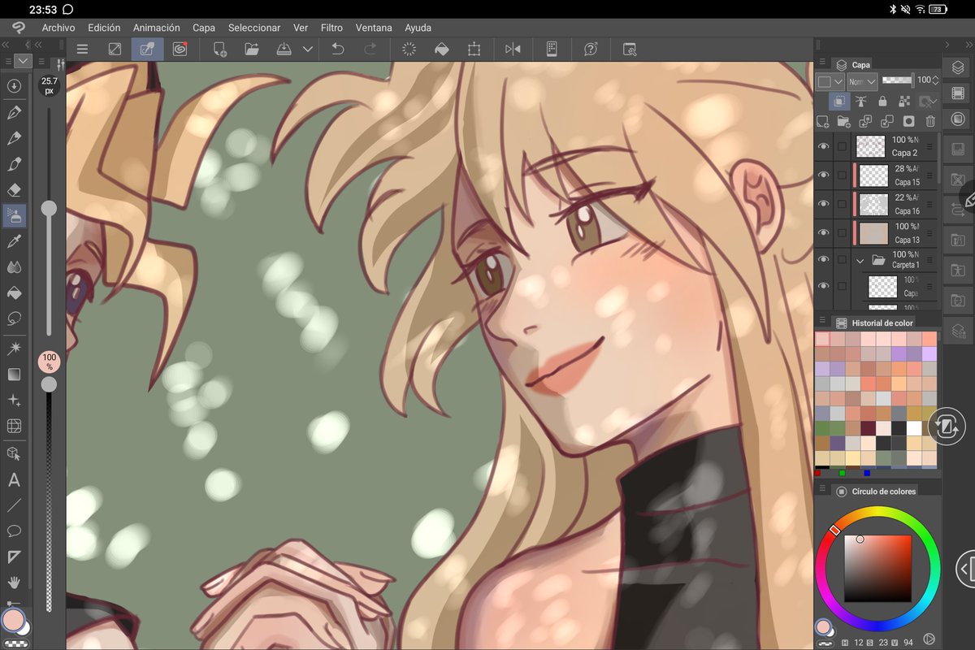Open the Seleccionar menu

click(x=254, y=28)
